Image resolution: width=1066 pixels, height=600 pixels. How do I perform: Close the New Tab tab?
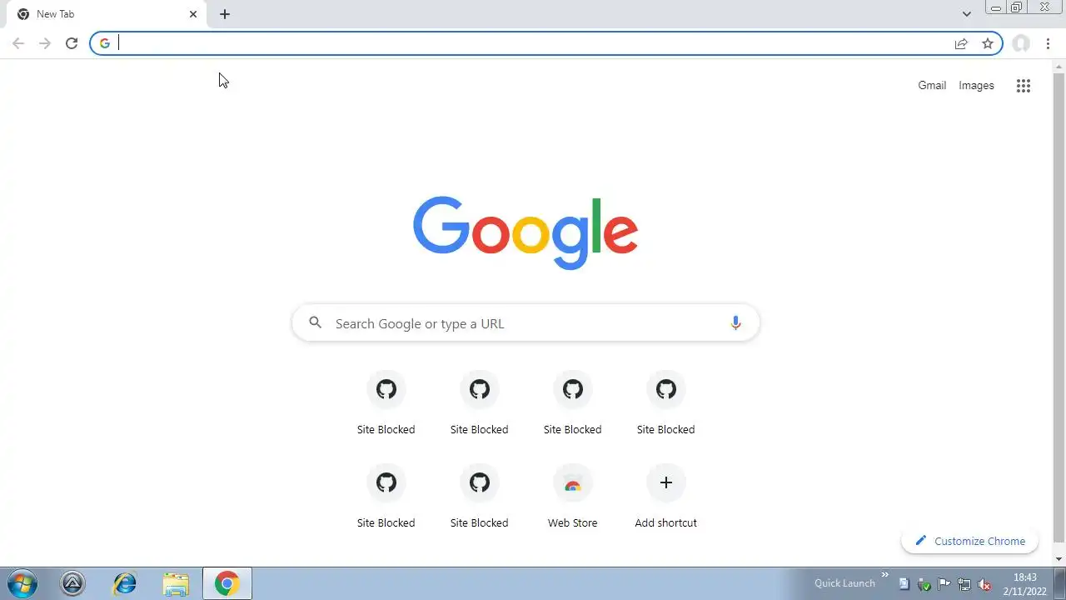coord(193,14)
